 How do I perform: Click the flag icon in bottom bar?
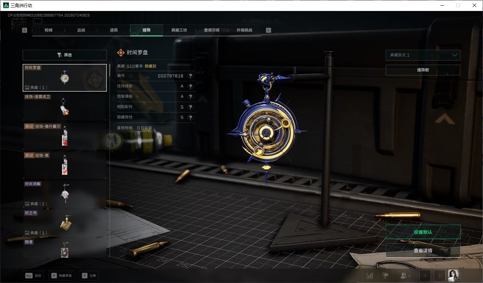385,276
